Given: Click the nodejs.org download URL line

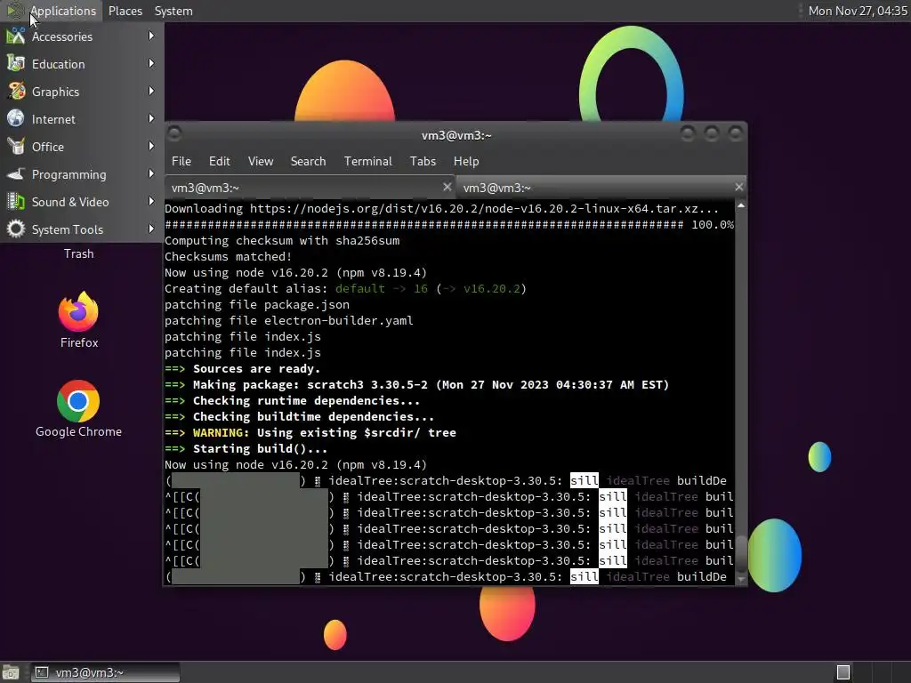Looking at the screenshot, I should point(441,208).
